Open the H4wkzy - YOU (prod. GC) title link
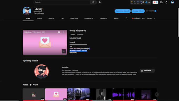The height and width of the screenshot is (101, 179). pos(78,31)
